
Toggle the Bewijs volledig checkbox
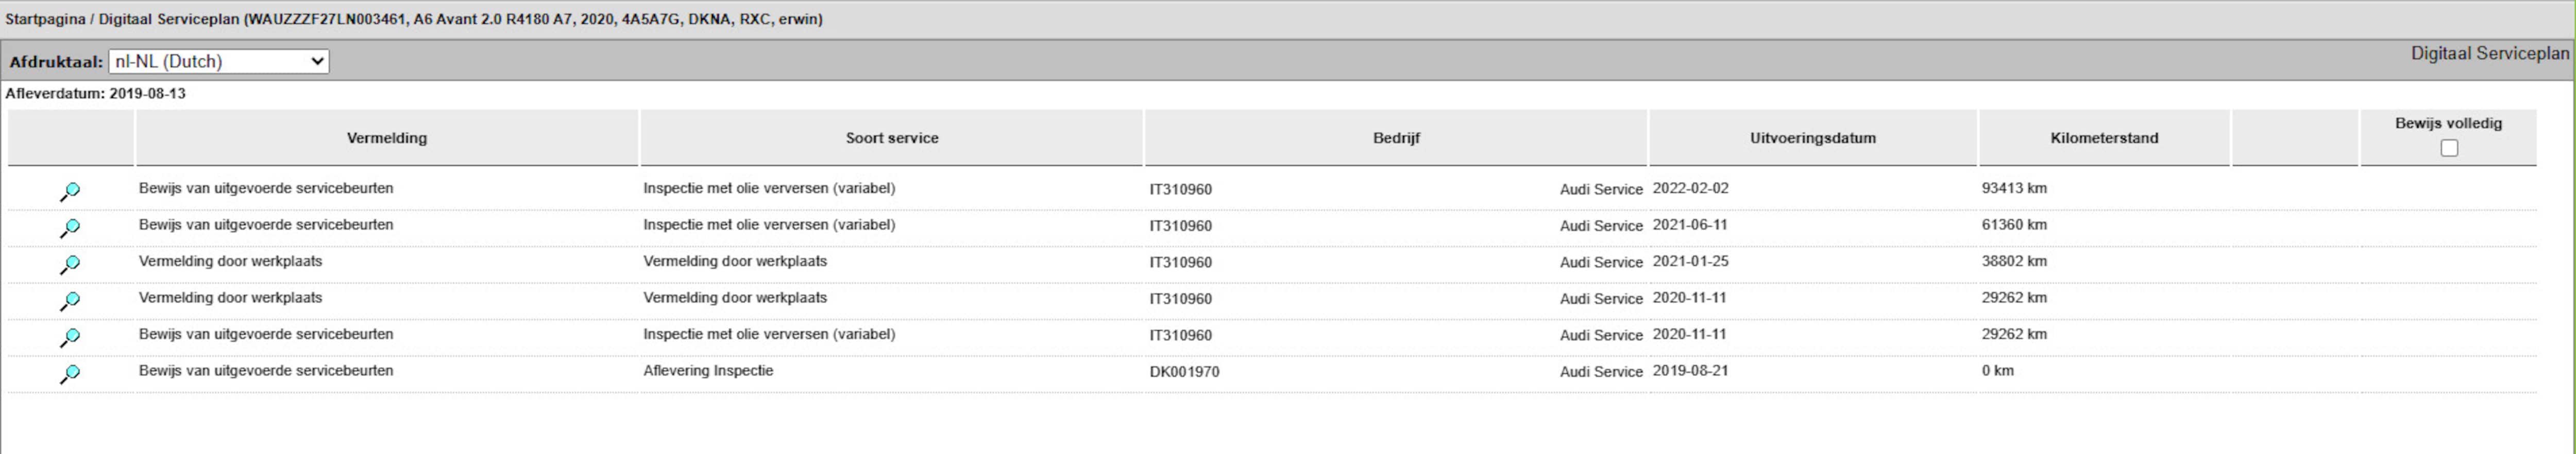tap(2448, 148)
